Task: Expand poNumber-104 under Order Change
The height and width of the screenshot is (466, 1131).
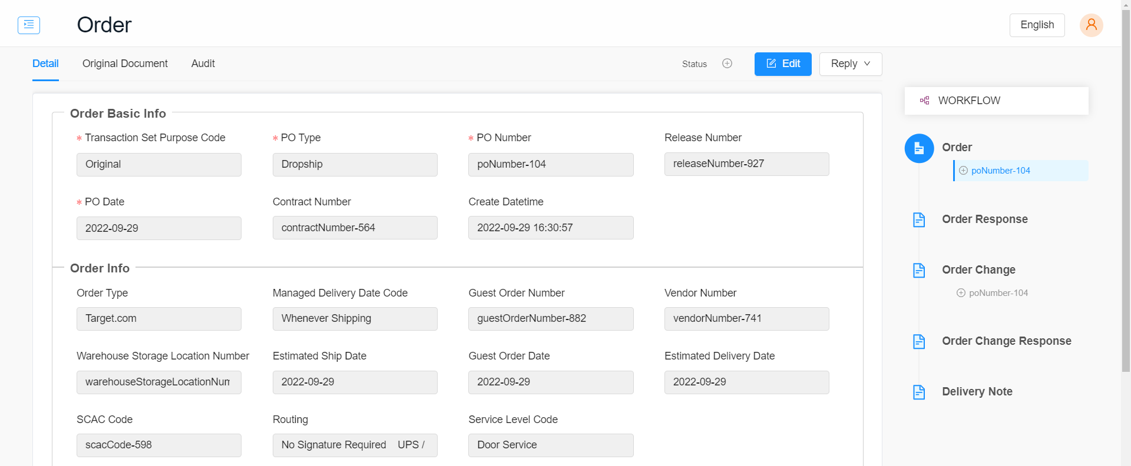Action: tap(961, 293)
